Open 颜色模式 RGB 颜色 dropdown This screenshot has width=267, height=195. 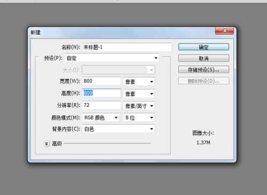tap(100, 118)
